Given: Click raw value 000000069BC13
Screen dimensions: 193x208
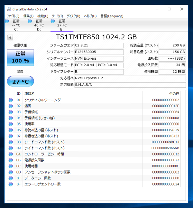Looking at the screenshot, I should [x=165, y=142].
